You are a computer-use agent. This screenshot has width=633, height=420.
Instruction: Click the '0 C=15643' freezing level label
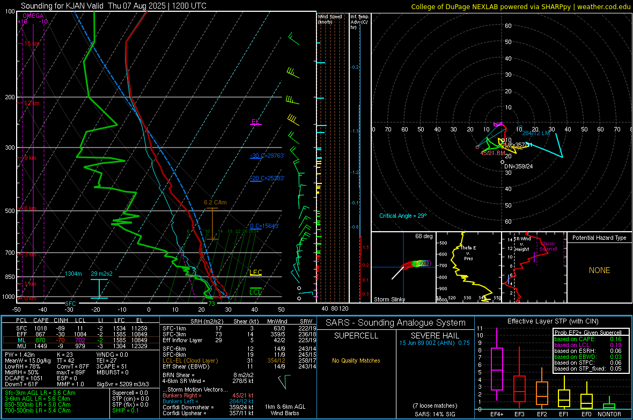264,226
